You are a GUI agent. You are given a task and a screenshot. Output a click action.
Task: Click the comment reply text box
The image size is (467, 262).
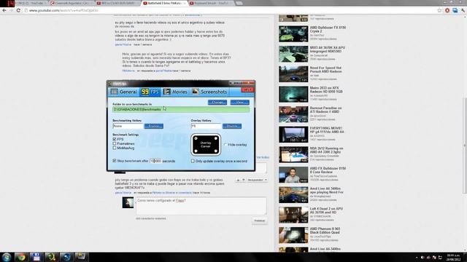click(201, 205)
